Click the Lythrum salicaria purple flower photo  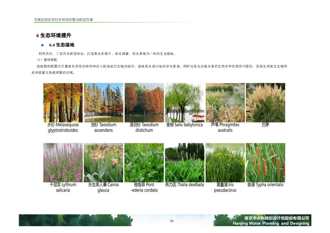tap(63, 162)
